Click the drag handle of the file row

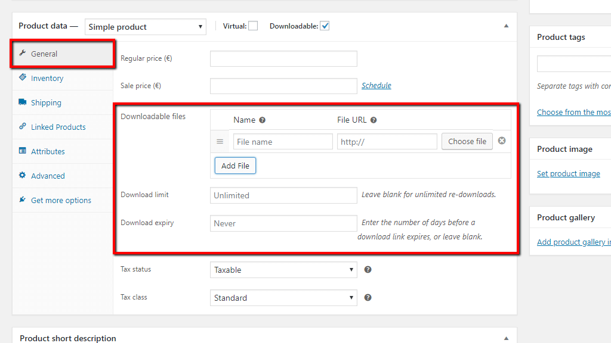click(220, 142)
